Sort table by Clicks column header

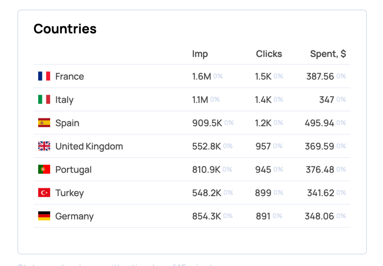(x=269, y=54)
